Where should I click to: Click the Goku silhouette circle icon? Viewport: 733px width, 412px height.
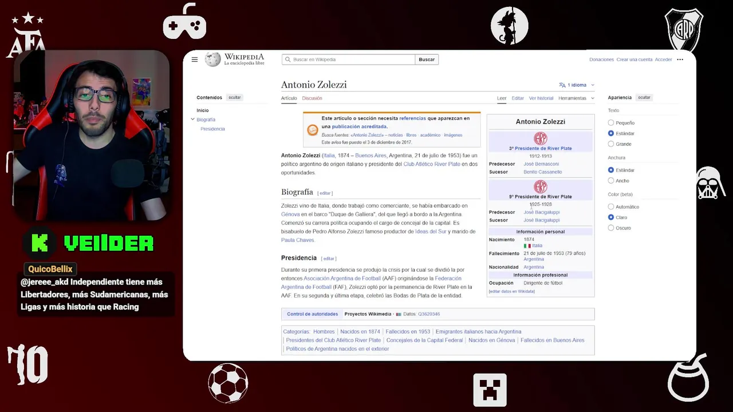510,26
